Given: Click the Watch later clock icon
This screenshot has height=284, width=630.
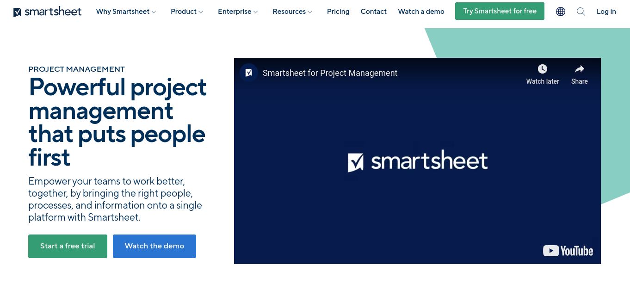Looking at the screenshot, I should [543, 69].
